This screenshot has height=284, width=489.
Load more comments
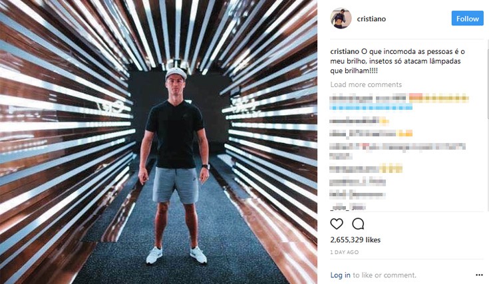click(x=366, y=84)
